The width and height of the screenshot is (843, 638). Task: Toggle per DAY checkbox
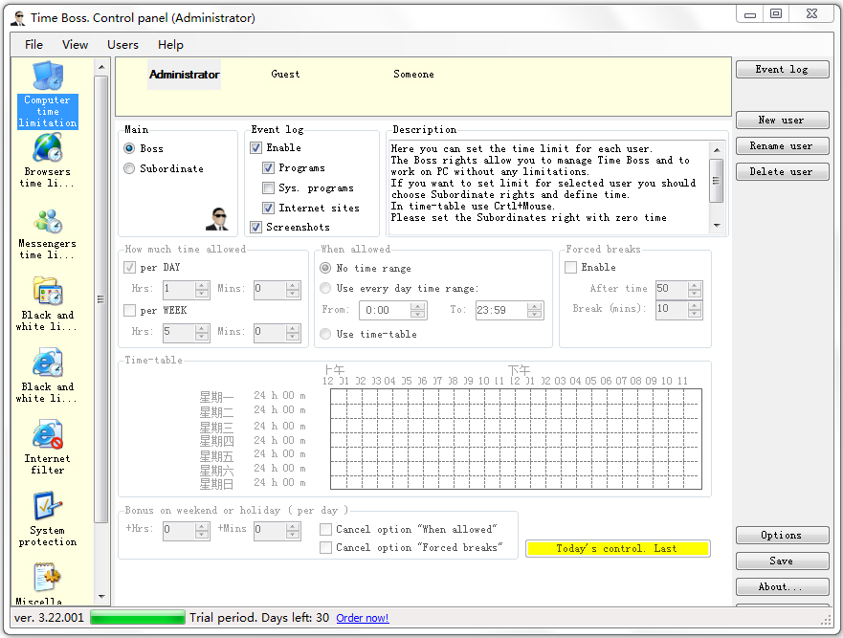(x=129, y=267)
